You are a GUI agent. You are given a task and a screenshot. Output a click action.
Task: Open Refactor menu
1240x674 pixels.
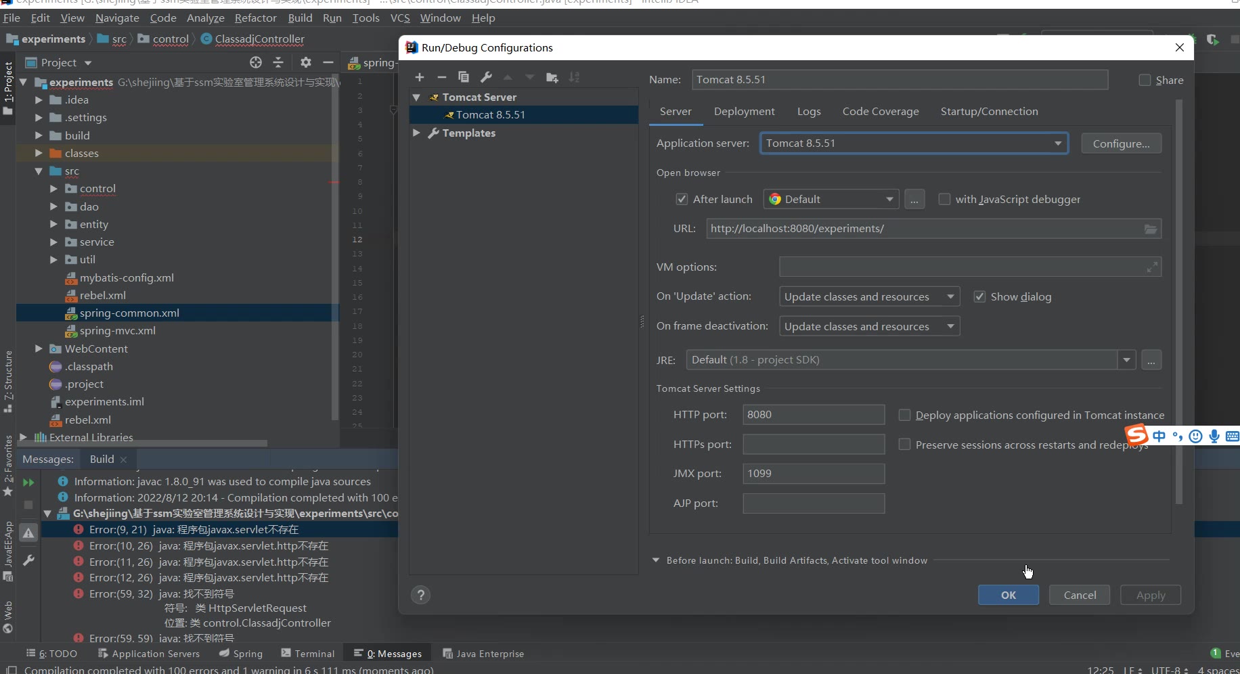tap(255, 18)
